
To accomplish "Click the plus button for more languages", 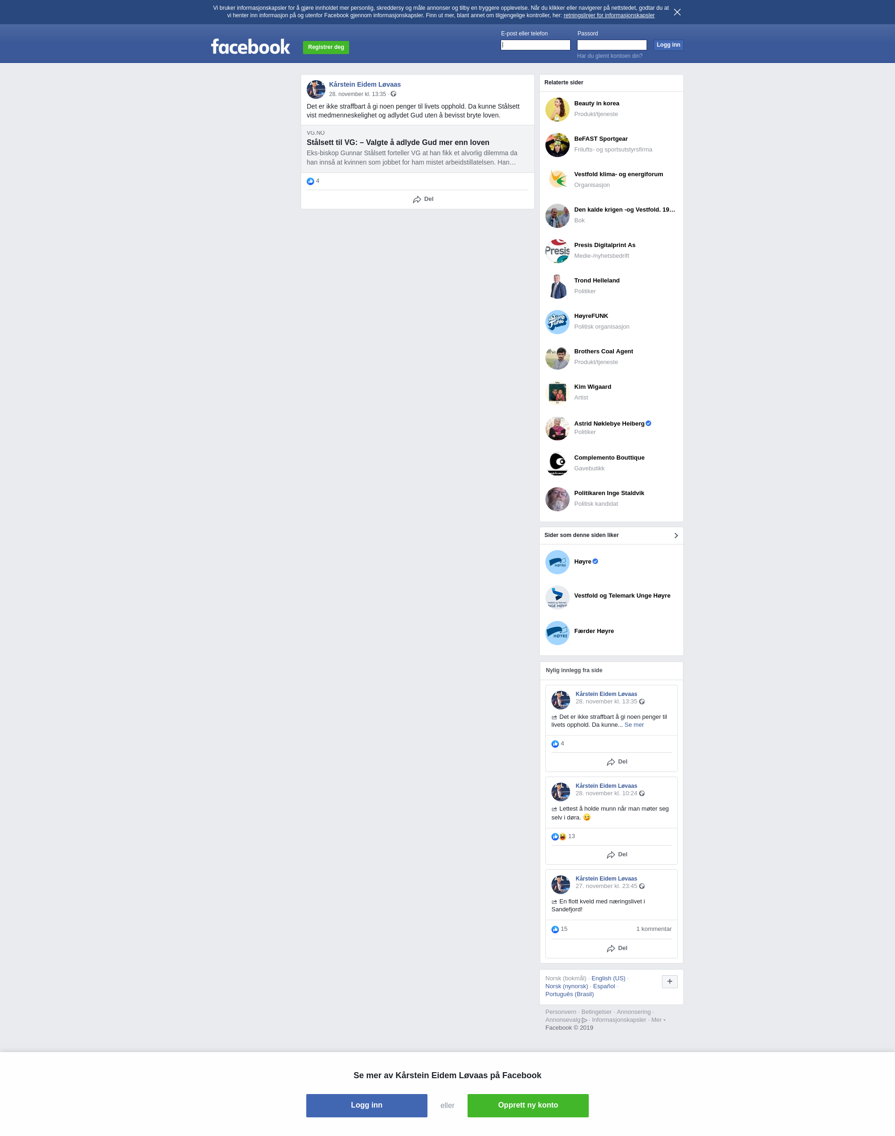I will pyautogui.click(x=669, y=981).
